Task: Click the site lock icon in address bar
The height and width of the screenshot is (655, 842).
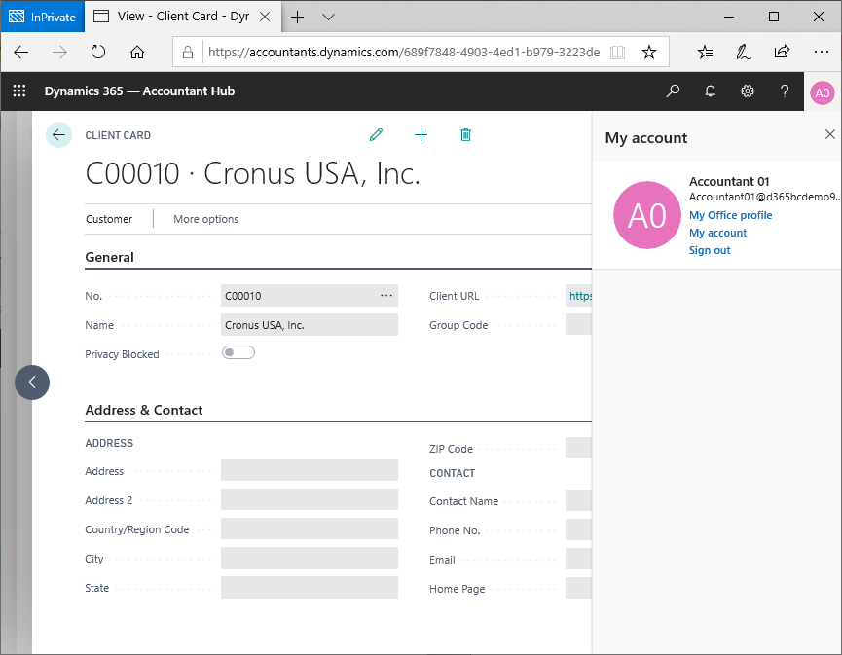Action: click(188, 53)
